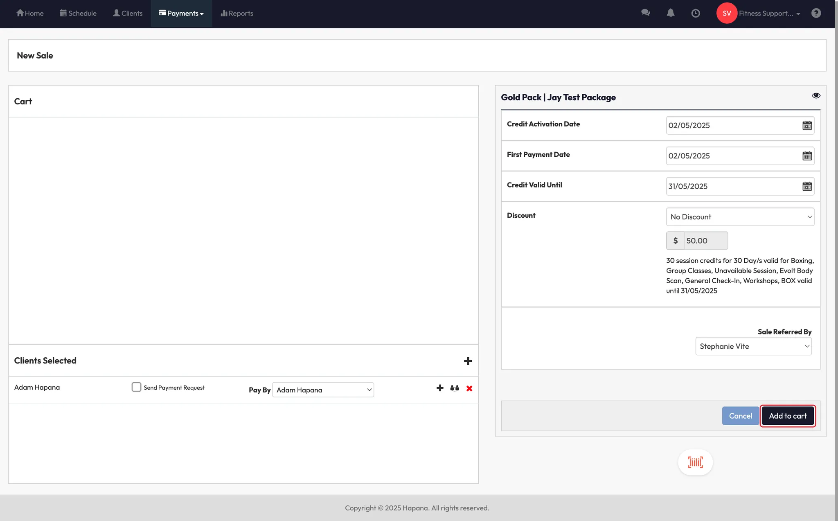Expand the Discount dropdown
This screenshot has width=838, height=521.
[x=740, y=217]
